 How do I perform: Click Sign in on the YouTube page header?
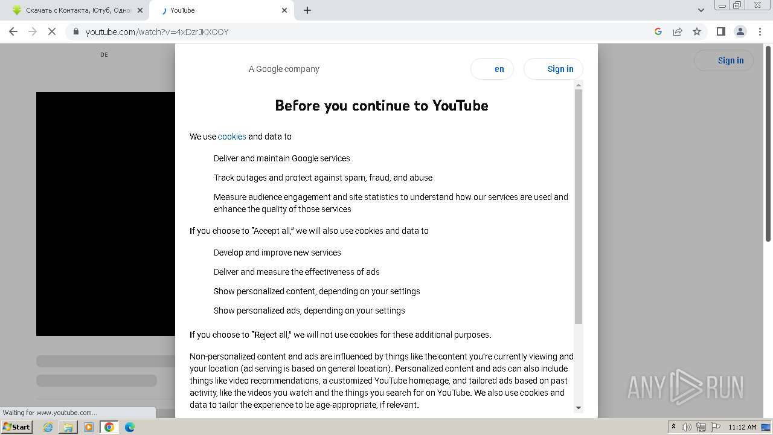[x=723, y=60]
